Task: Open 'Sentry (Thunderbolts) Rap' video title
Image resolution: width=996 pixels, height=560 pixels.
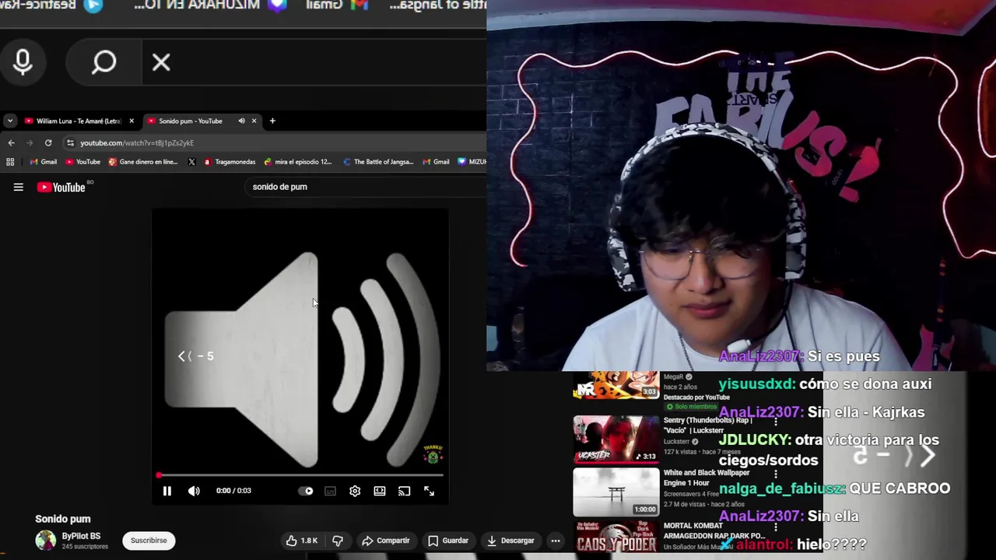Action: point(707,425)
